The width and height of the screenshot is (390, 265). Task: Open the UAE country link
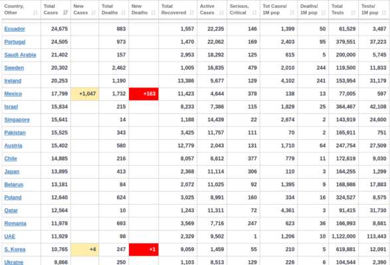click(10, 237)
